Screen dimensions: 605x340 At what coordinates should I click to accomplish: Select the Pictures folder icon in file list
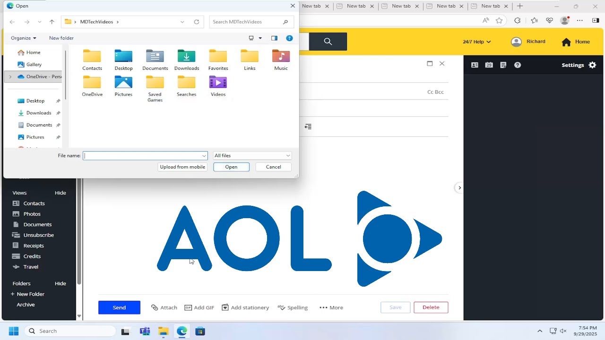(x=123, y=86)
